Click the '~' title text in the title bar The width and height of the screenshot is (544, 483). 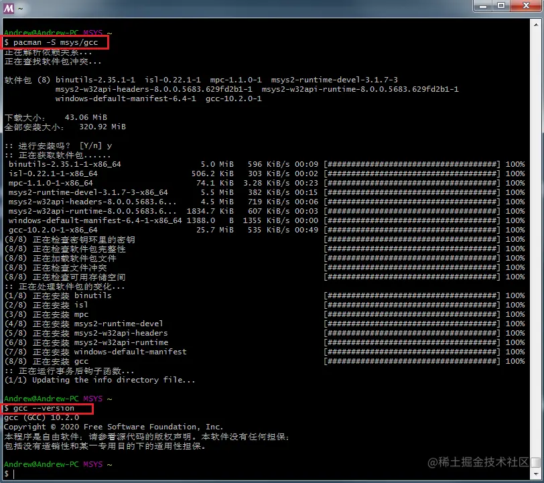pos(20,9)
